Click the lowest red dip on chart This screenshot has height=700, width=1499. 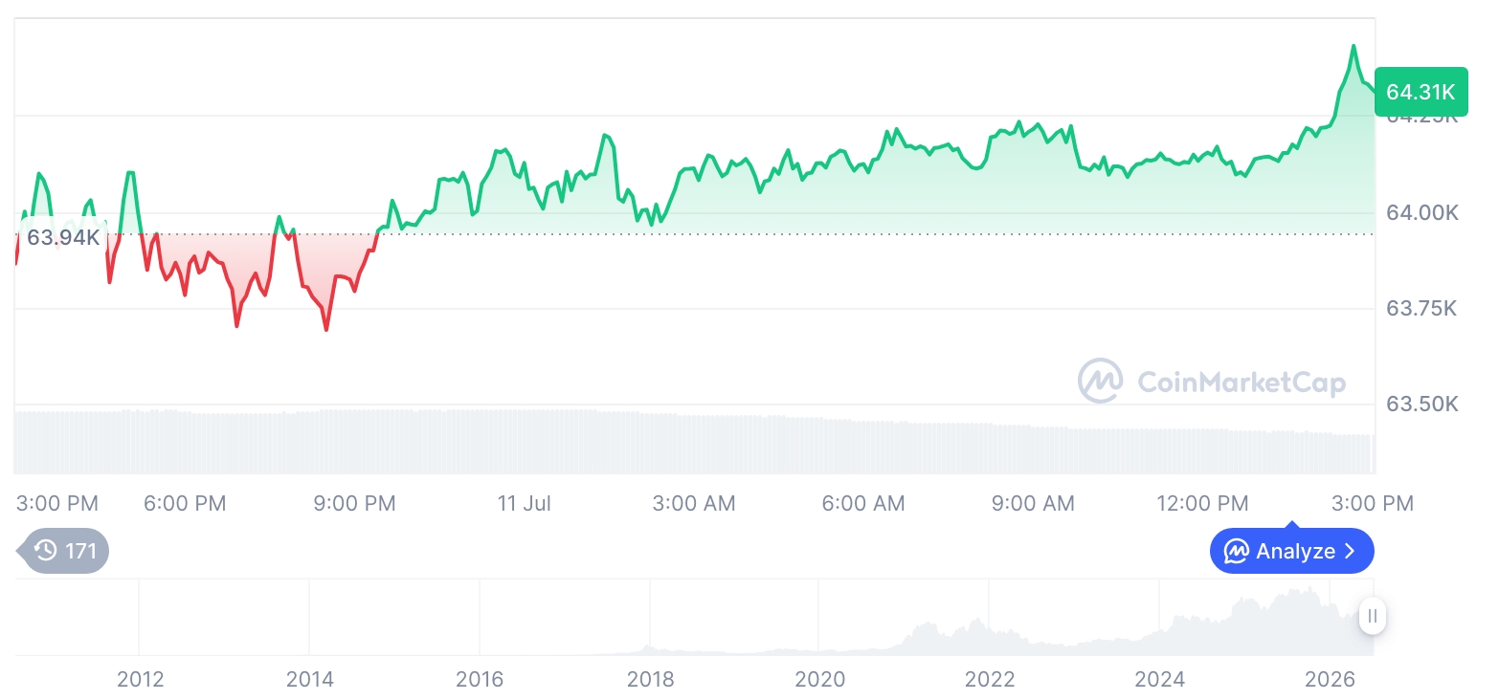[326, 330]
